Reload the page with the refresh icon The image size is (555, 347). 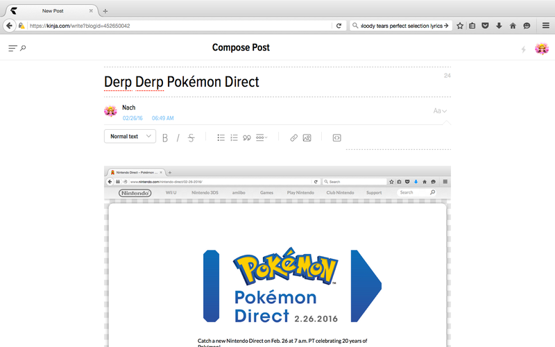pos(339,26)
